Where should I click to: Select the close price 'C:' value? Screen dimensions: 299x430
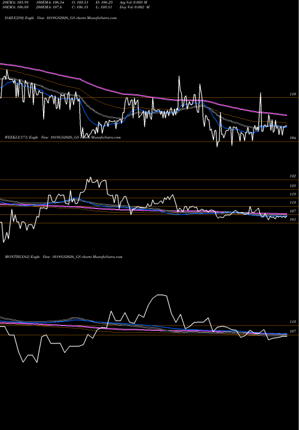80,7
